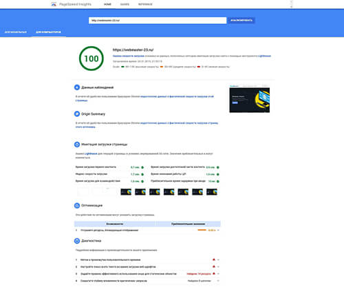Open the large site preview screenshot
The image size is (344, 287).
pyautogui.click(x=250, y=99)
